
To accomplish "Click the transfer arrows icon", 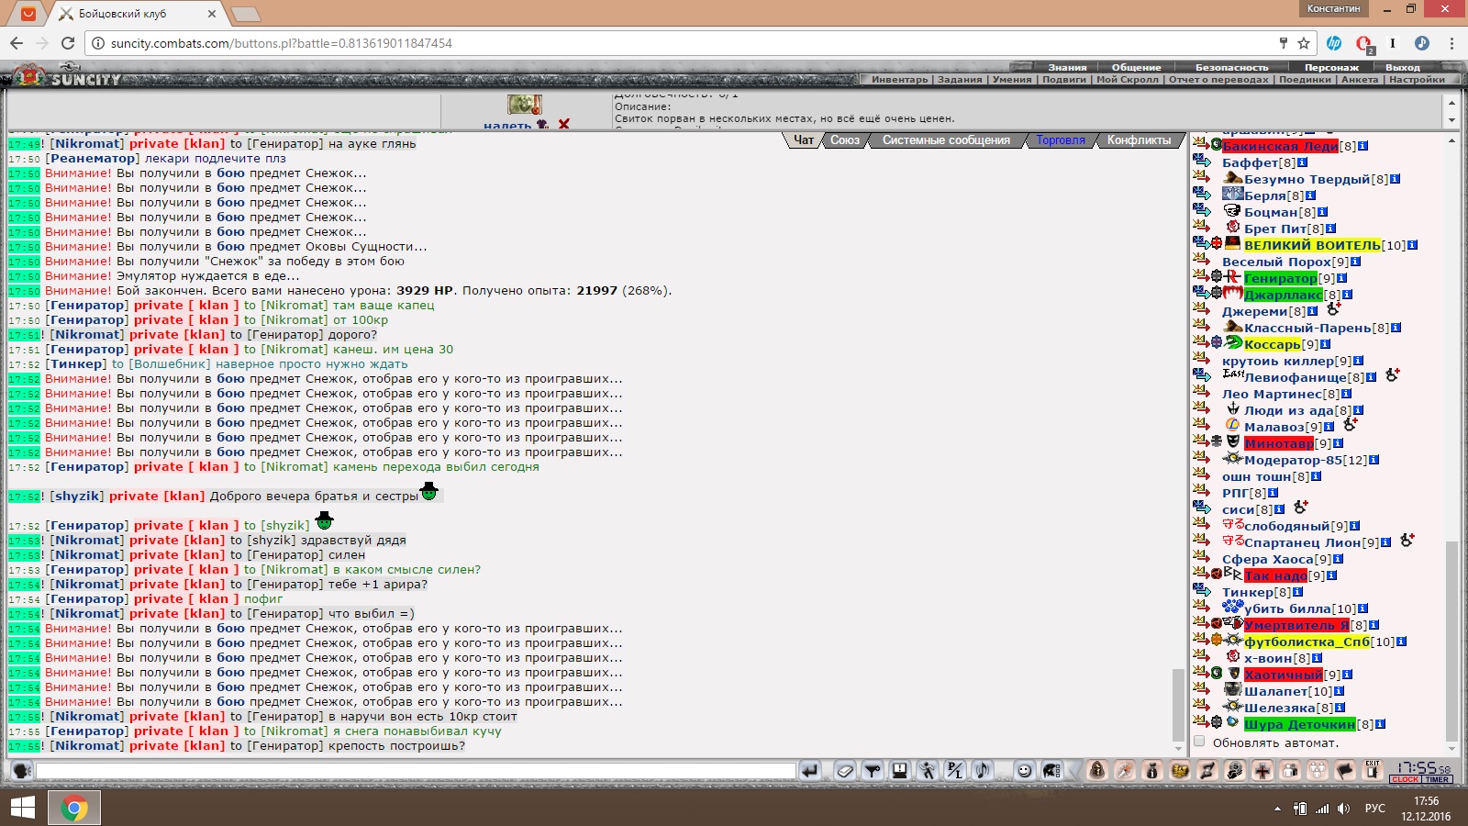I will tap(1207, 771).
